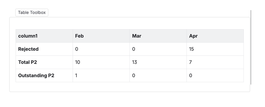Click blank space above the table header
The height and width of the screenshot is (107, 265).
click(x=130, y=23)
